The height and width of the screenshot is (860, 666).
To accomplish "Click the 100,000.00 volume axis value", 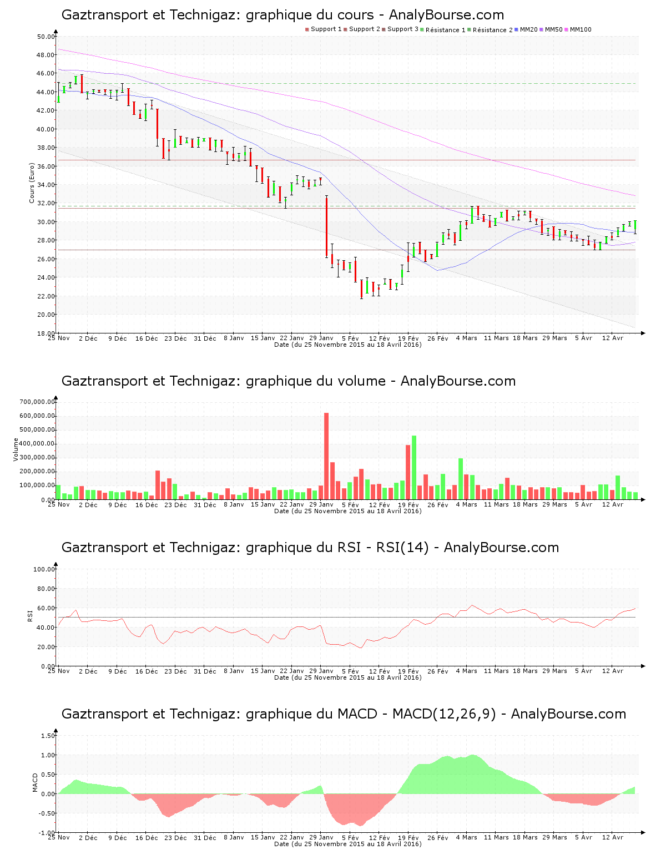I will (37, 485).
